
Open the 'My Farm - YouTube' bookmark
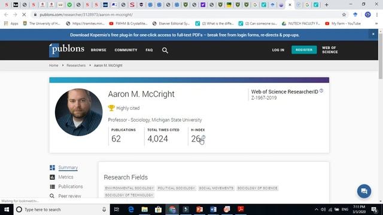click(x=343, y=23)
